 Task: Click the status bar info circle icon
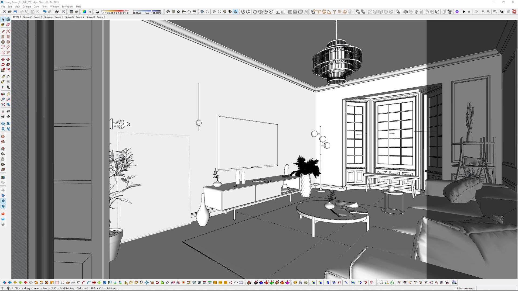pyautogui.click(x=9, y=288)
